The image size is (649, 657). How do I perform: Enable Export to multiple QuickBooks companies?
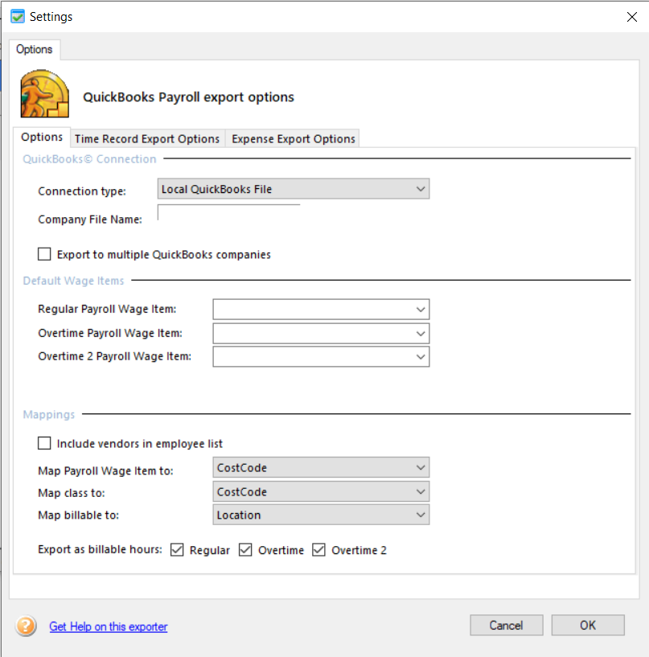44,254
